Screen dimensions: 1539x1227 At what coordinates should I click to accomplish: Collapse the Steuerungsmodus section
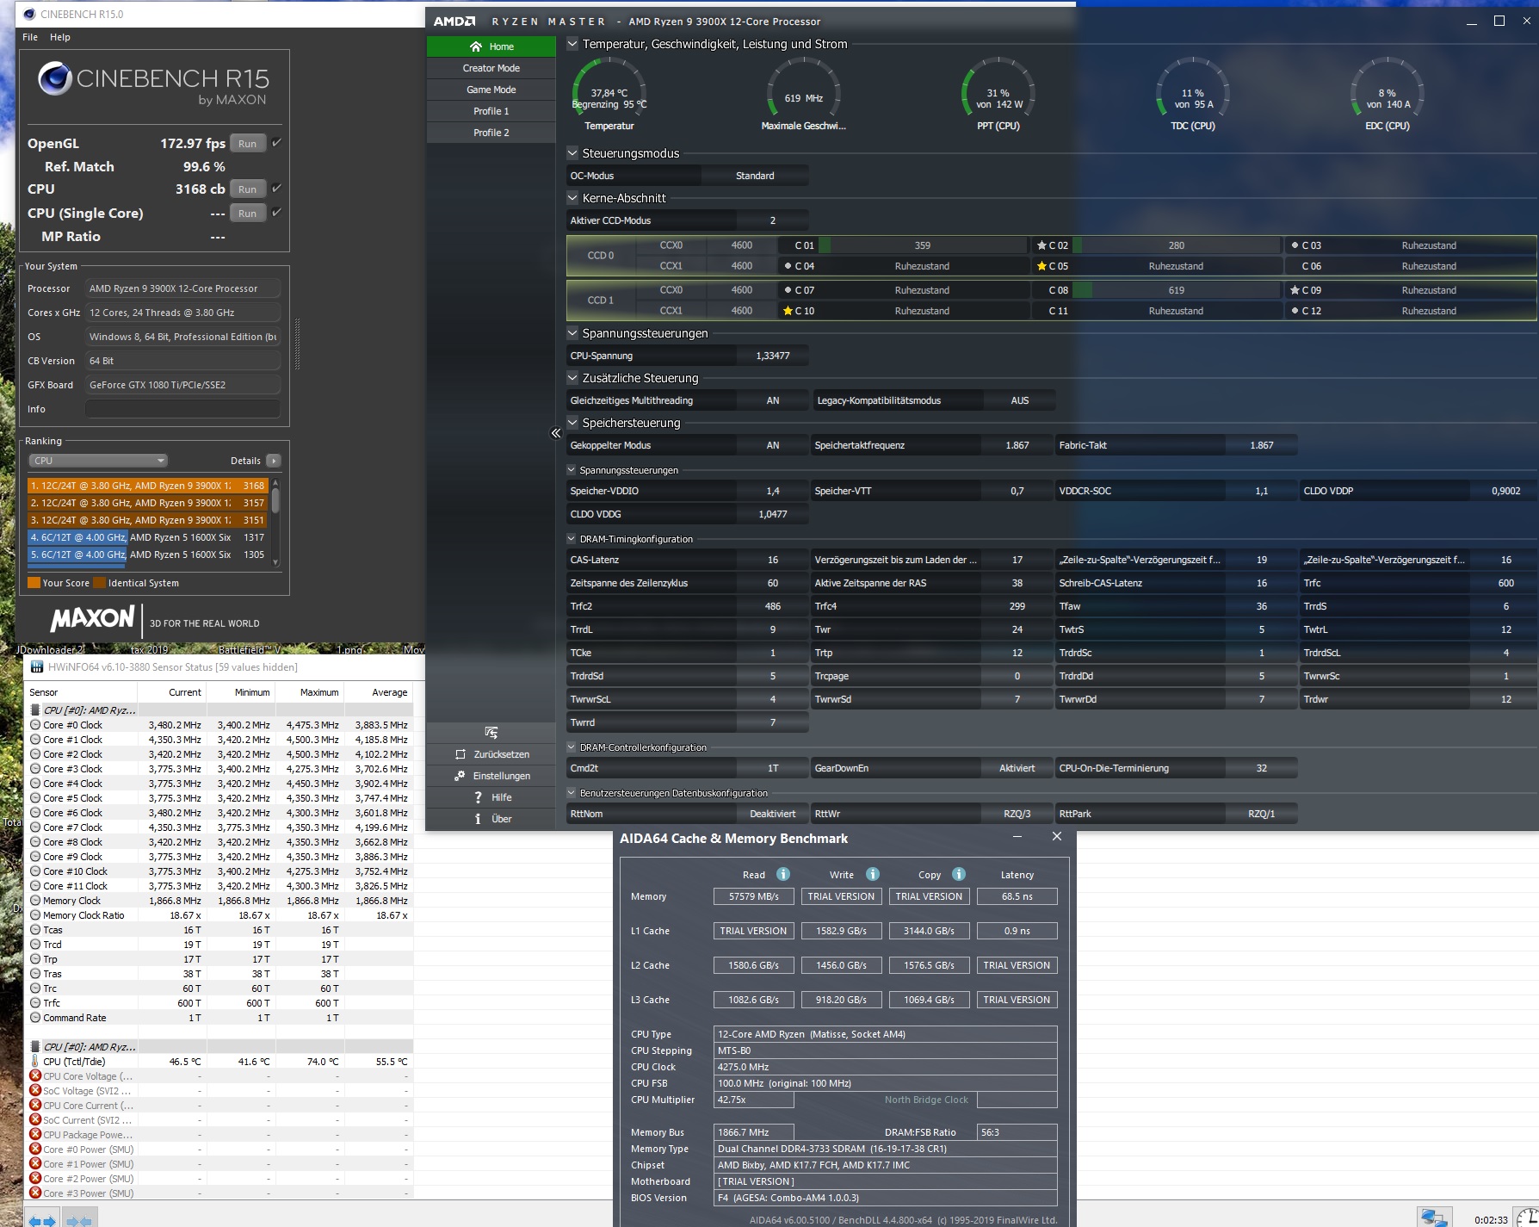tap(572, 153)
